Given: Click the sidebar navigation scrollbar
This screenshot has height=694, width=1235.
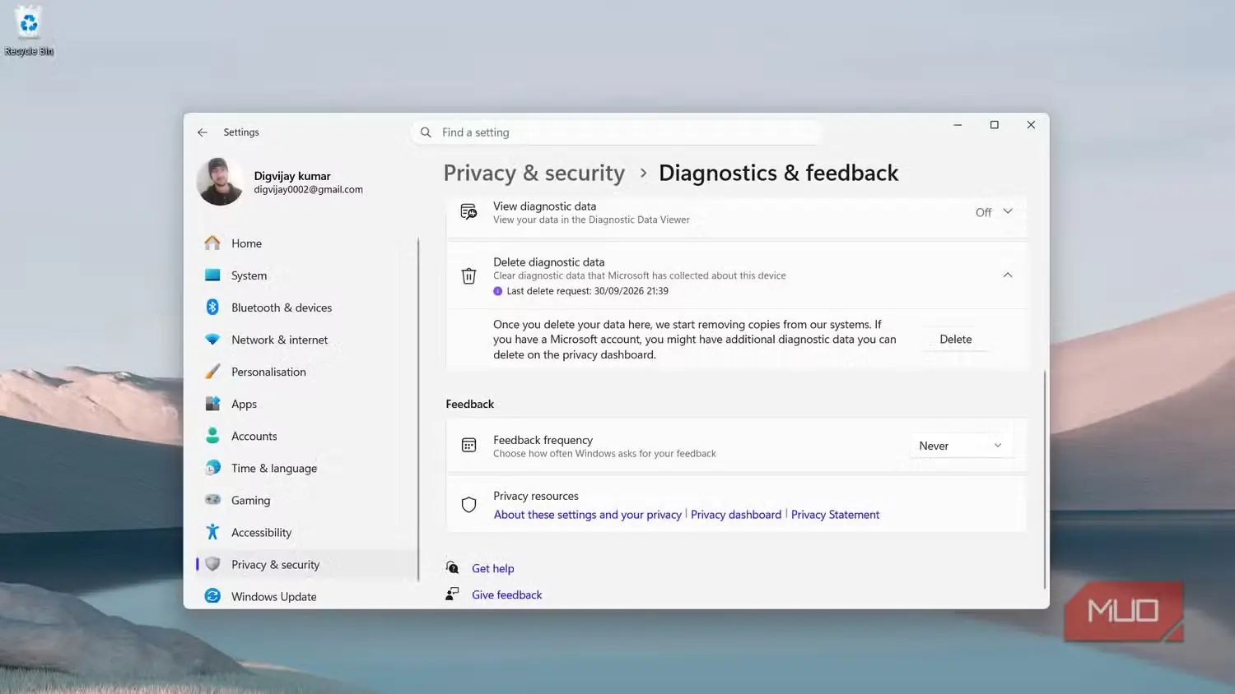Looking at the screenshot, I should click(418, 409).
